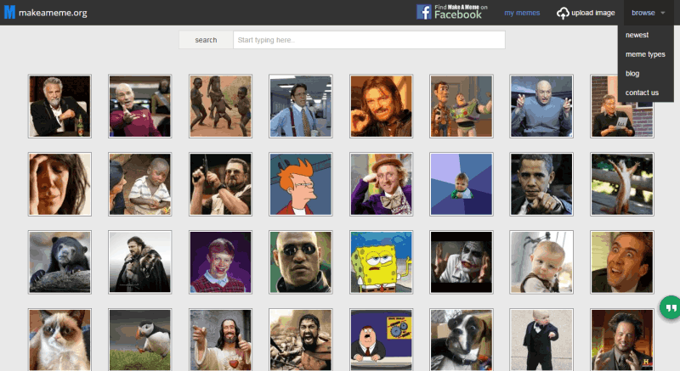The width and height of the screenshot is (680, 371).
Task: Choose the Obama pointing meme thumbnail
Action: [541, 184]
